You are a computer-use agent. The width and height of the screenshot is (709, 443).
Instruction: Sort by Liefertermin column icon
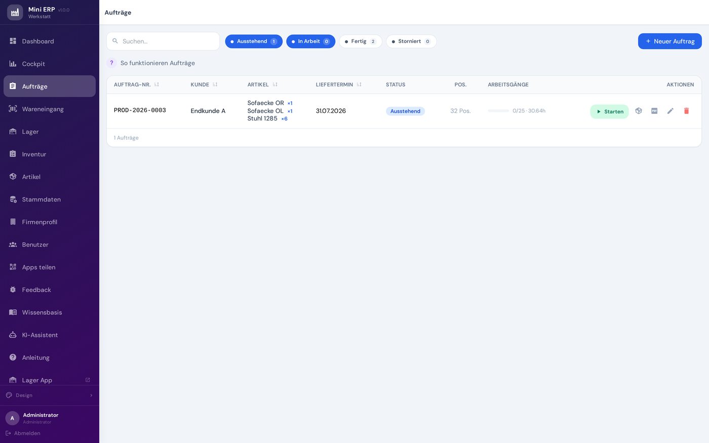[x=359, y=85]
